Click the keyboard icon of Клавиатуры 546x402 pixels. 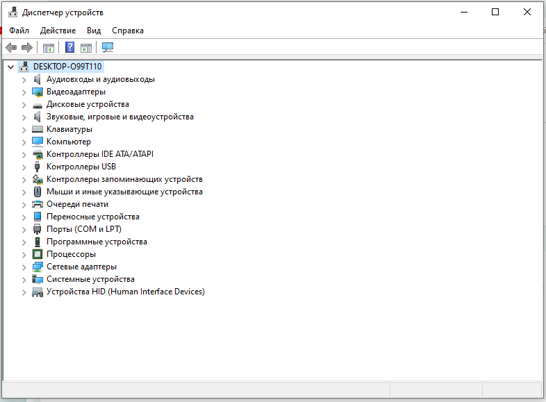(x=38, y=129)
